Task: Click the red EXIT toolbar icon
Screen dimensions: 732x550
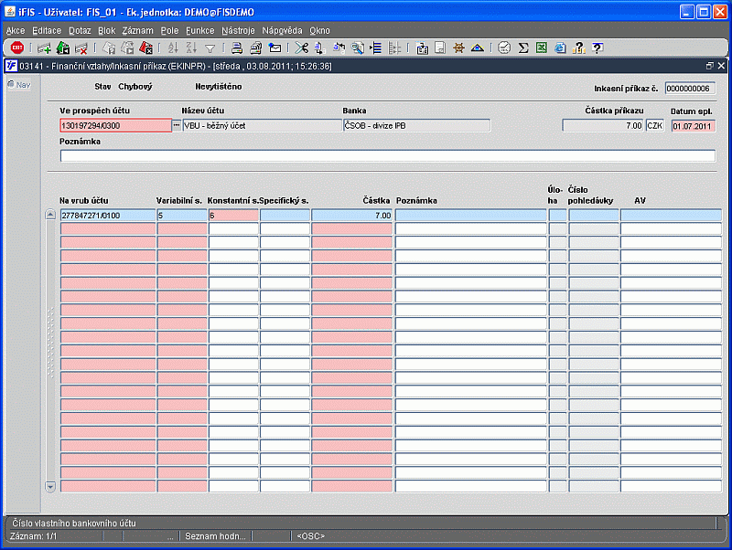Action: click(x=16, y=48)
